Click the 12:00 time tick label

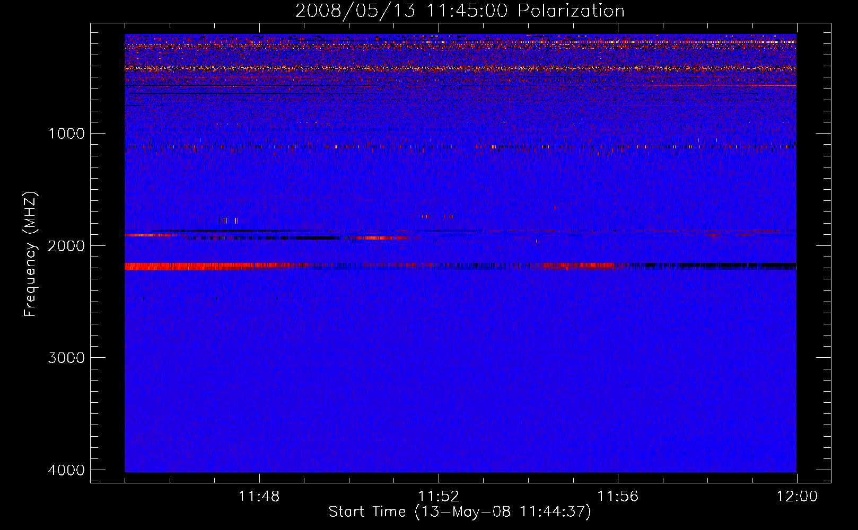pyautogui.click(x=797, y=497)
